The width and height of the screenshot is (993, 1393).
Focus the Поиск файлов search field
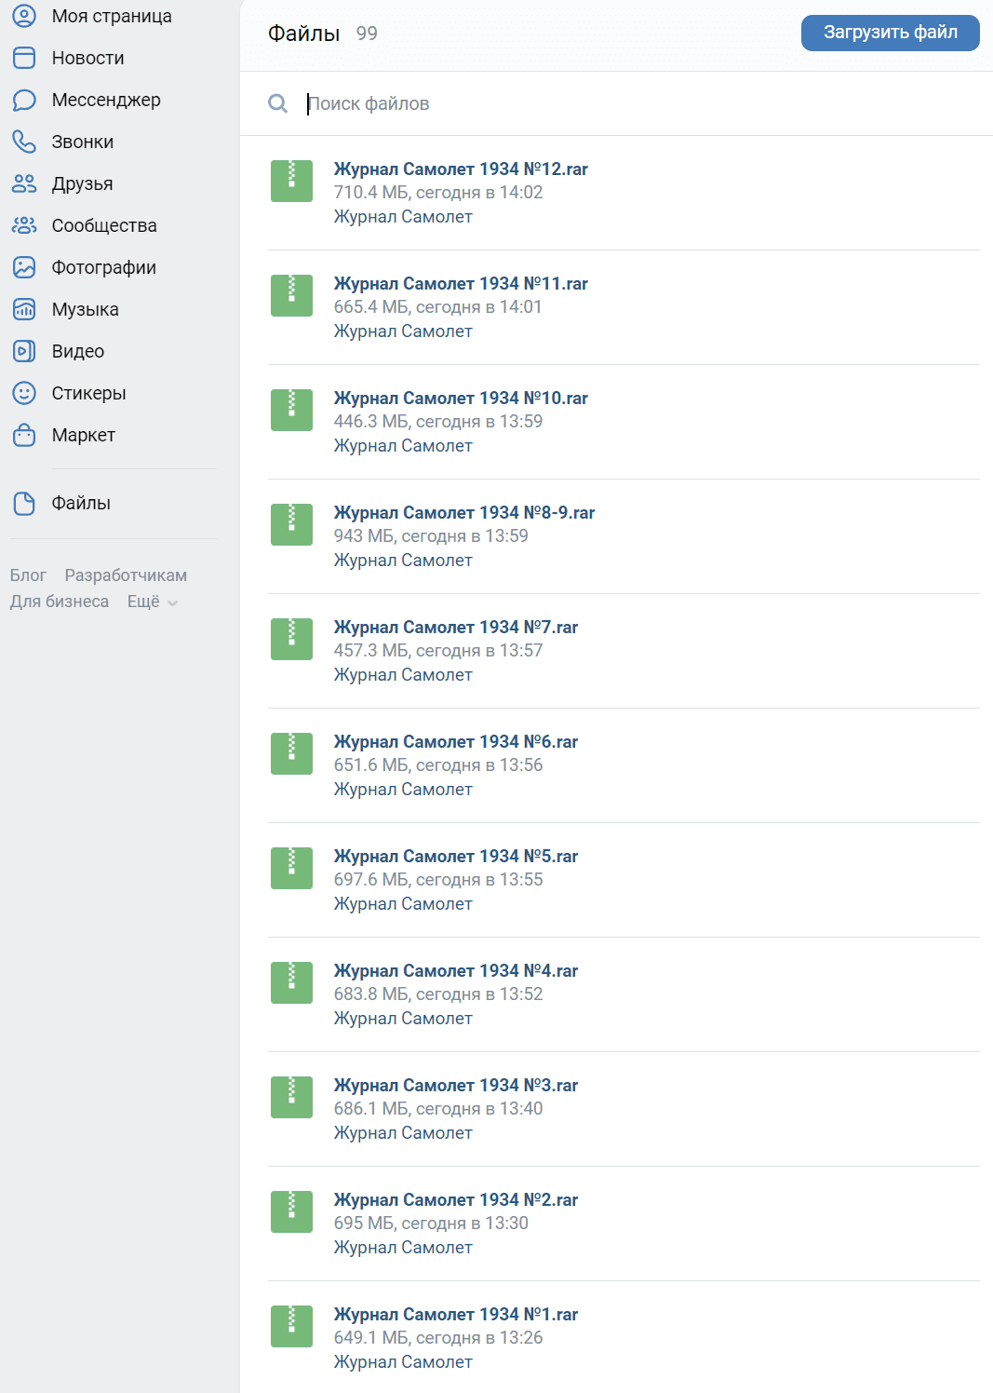tap(633, 103)
